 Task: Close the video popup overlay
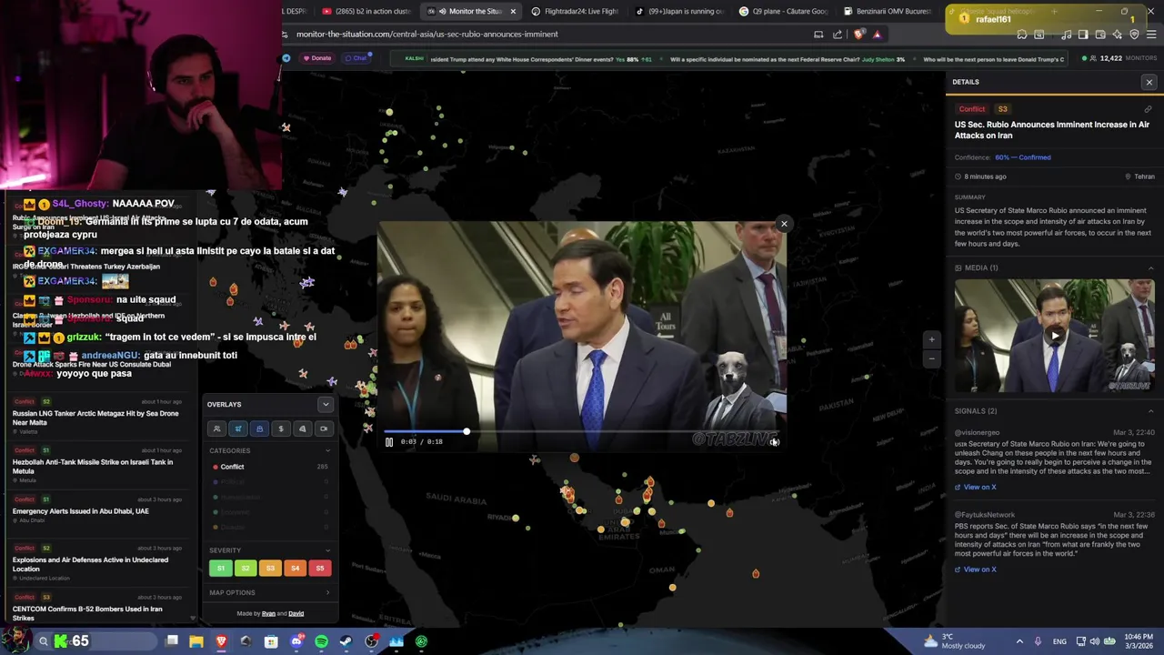pyautogui.click(x=784, y=224)
